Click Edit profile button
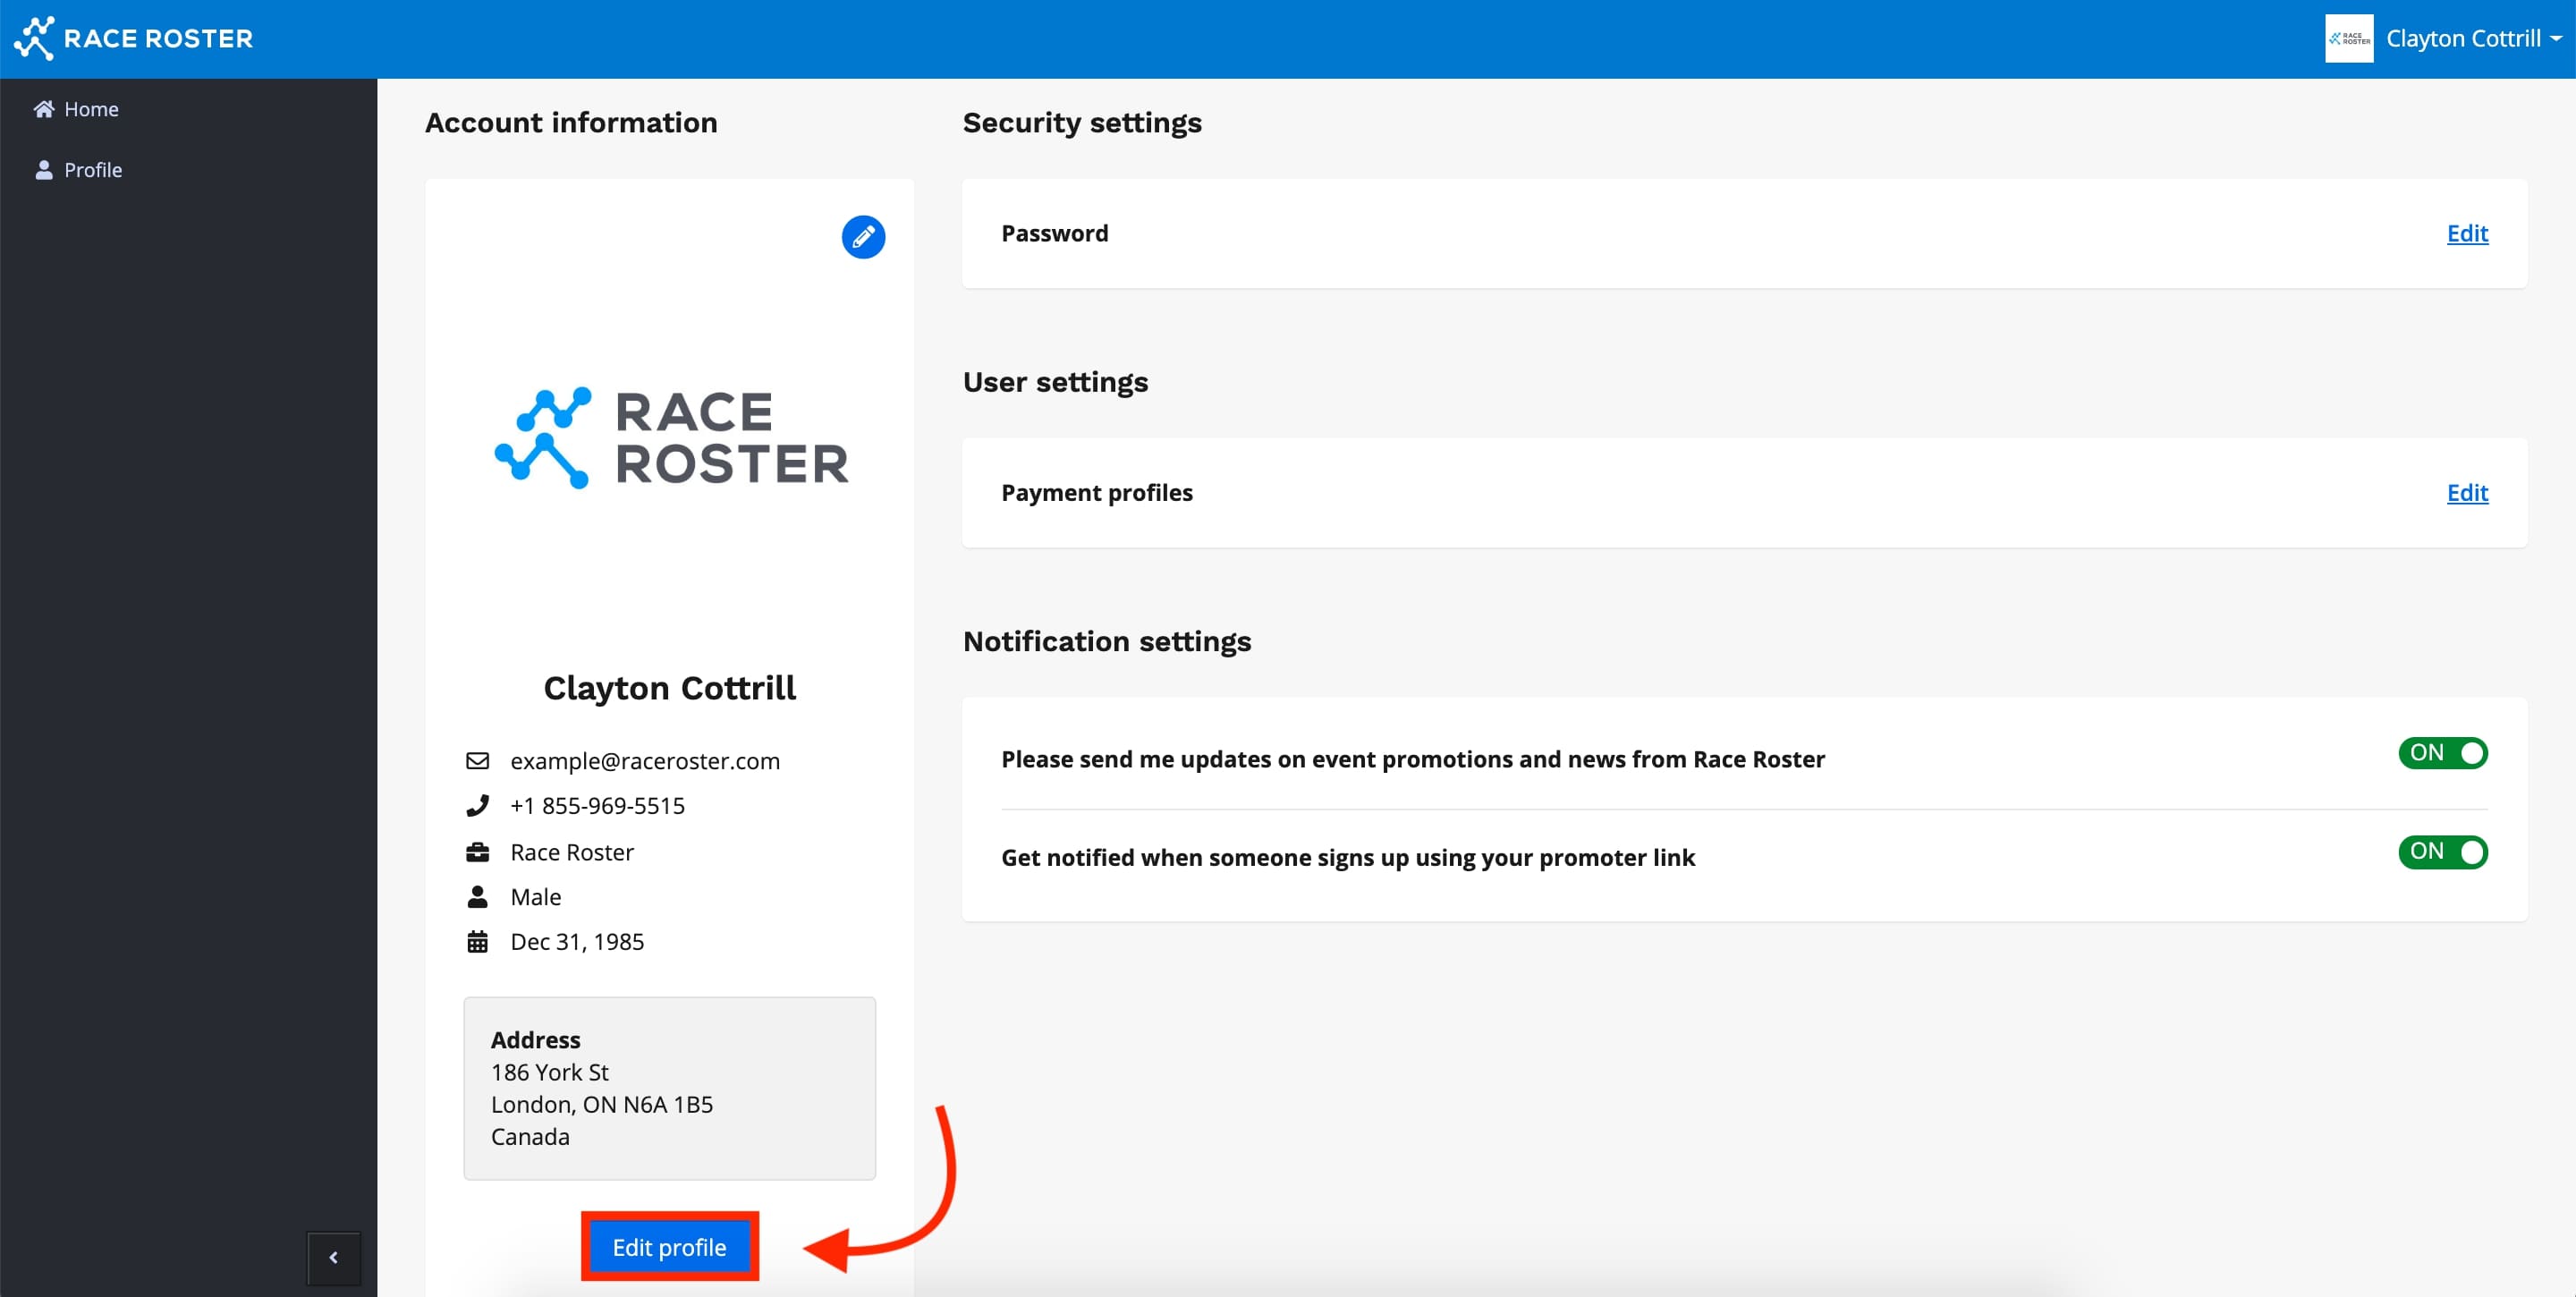The width and height of the screenshot is (2576, 1297). click(x=668, y=1246)
